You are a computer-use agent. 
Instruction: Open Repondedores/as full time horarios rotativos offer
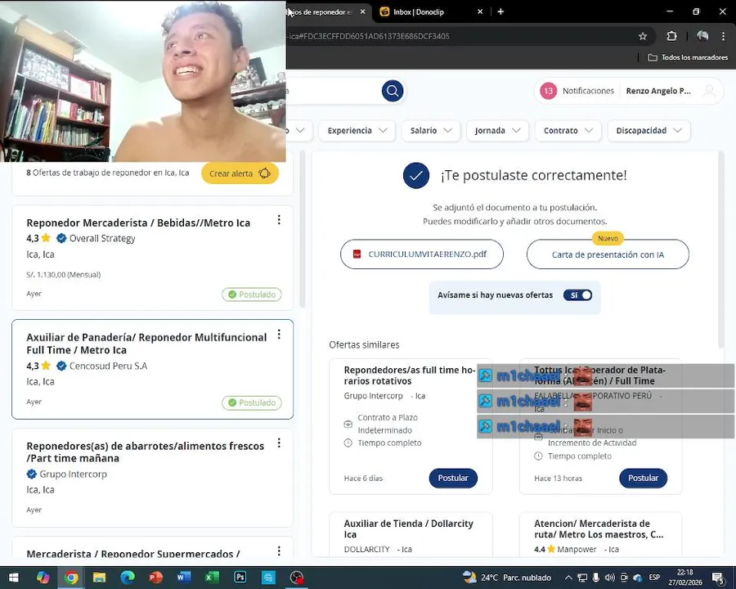(410, 375)
